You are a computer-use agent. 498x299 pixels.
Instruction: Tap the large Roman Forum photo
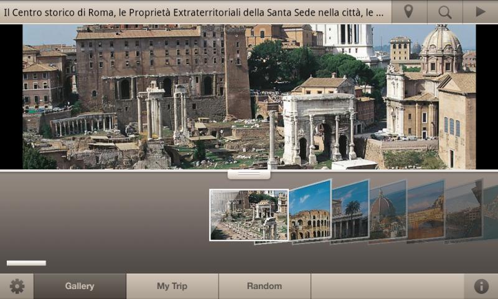pos(249,97)
